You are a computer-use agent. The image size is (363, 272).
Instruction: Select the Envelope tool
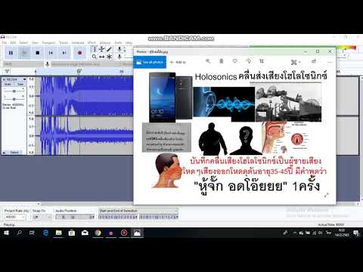click(101, 49)
